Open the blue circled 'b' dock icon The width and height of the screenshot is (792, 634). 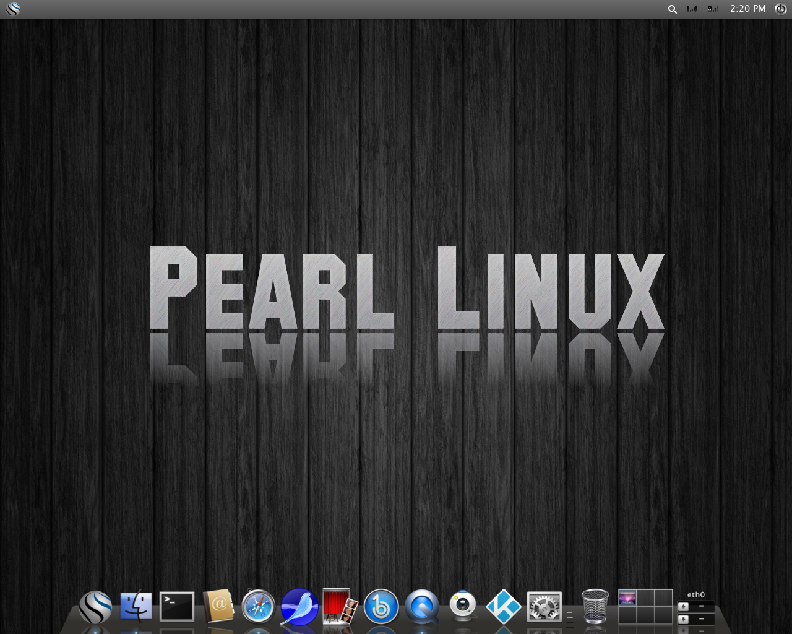click(x=381, y=607)
